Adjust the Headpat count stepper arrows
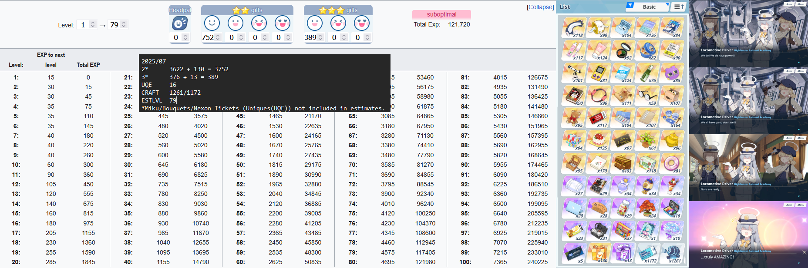The width and height of the screenshot is (808, 268). (x=185, y=37)
